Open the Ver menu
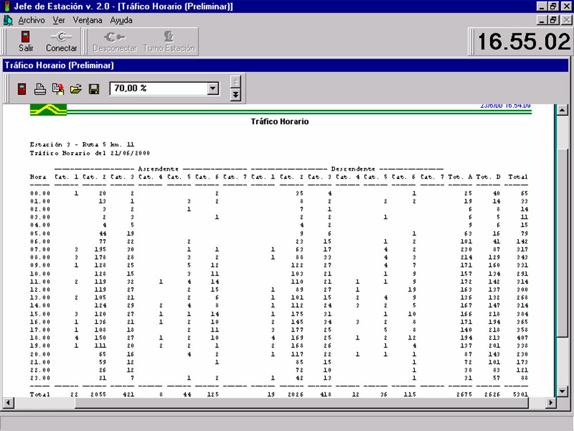Viewport: 574px width, 431px height. (x=59, y=20)
